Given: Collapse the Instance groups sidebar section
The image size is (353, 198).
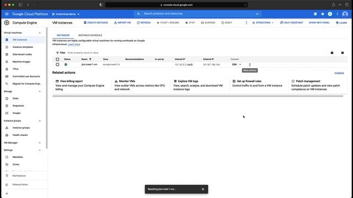Looking at the screenshot, I should pyautogui.click(x=40, y=121).
